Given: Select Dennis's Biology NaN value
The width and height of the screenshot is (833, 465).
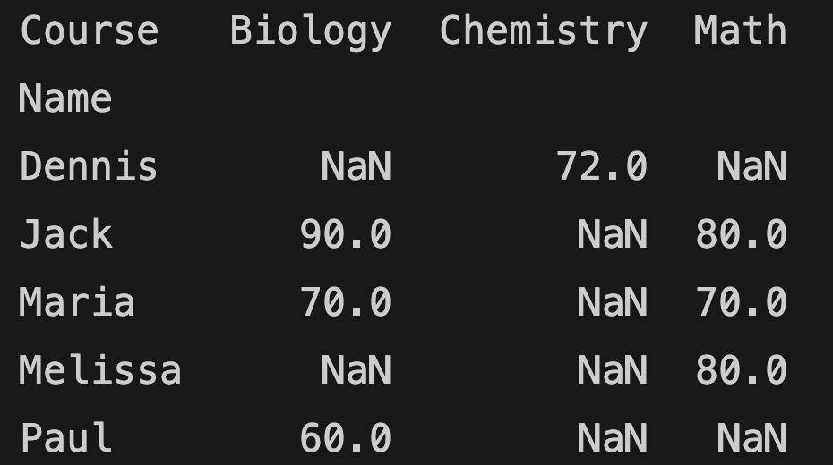Looking at the screenshot, I should (x=356, y=166).
